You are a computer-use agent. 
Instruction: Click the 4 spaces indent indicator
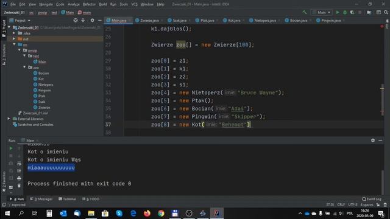pos(367,205)
